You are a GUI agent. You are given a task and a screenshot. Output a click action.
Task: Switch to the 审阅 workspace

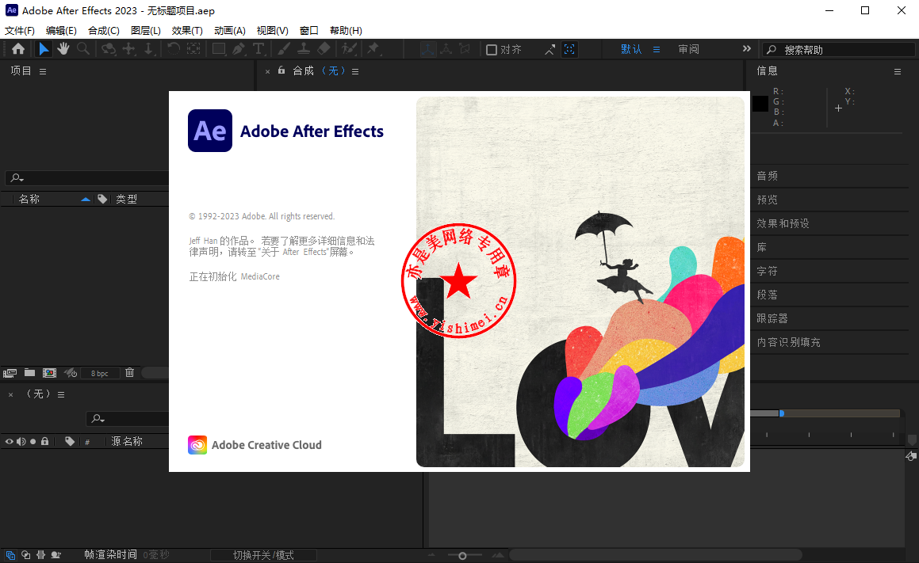coord(689,49)
